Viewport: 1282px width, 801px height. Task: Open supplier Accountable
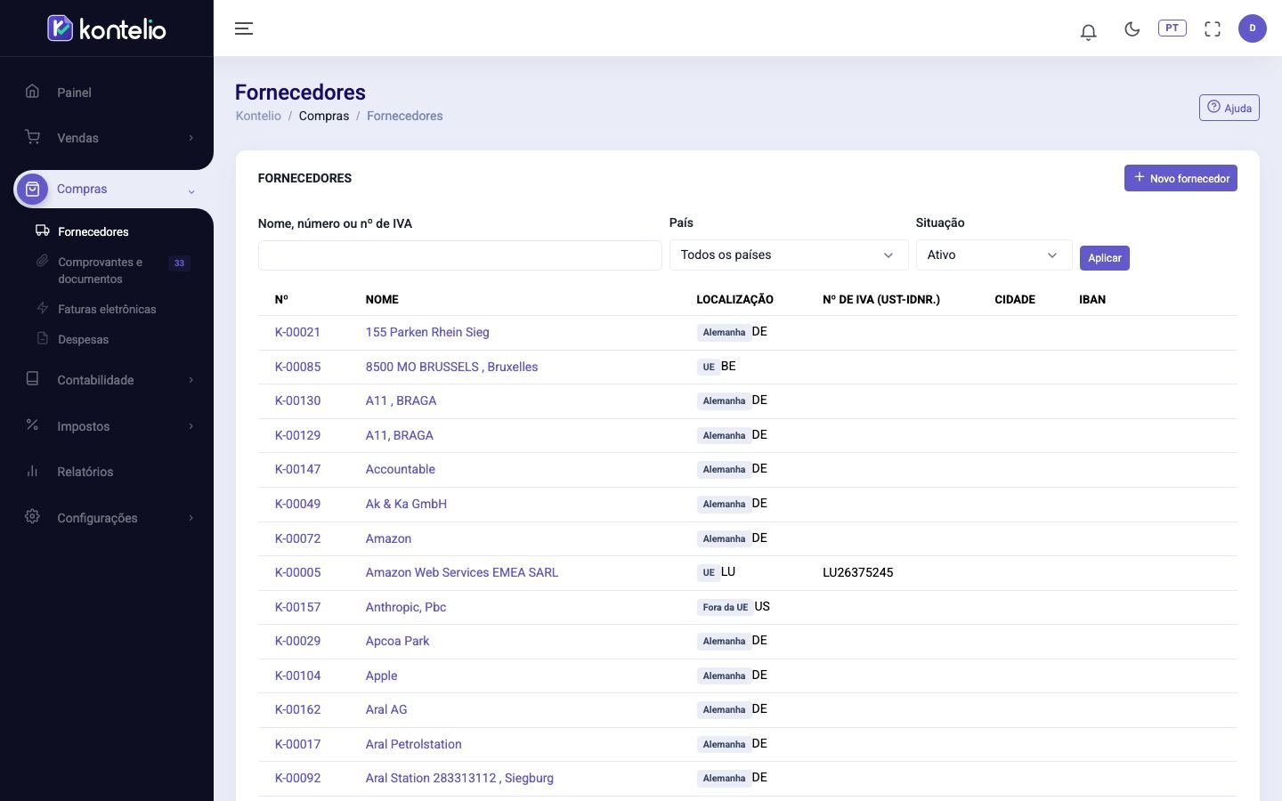pos(401,469)
